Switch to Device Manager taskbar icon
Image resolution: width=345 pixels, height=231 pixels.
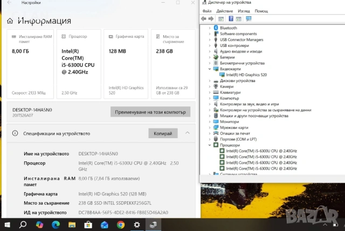tap(153, 225)
